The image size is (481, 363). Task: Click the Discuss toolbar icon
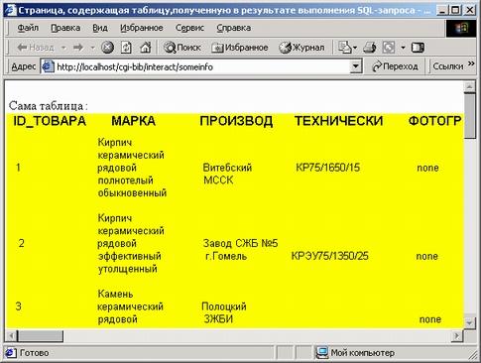418,48
